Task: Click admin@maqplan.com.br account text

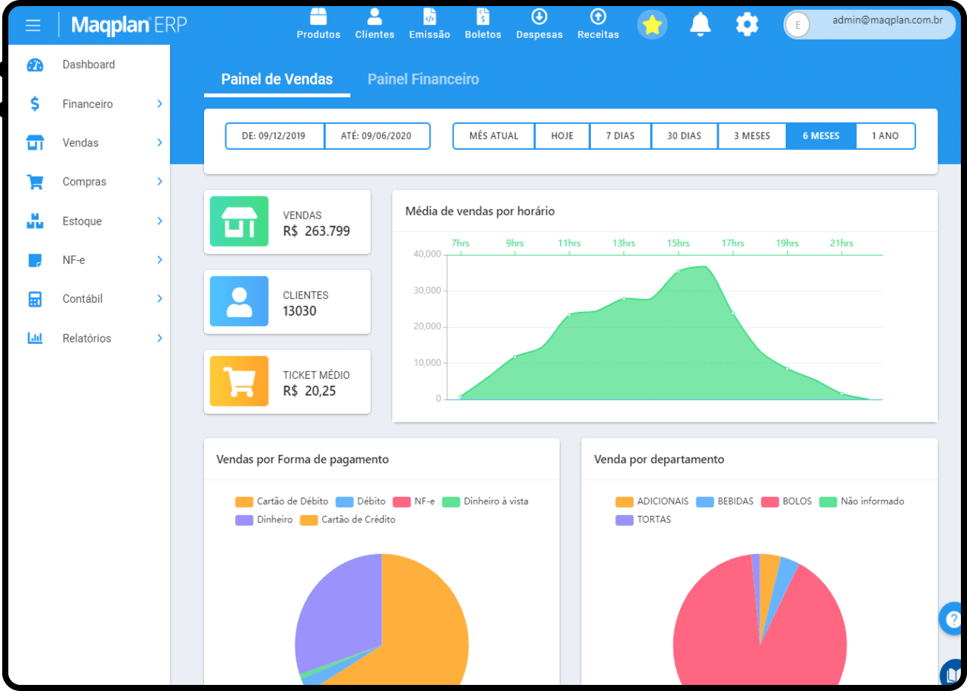Action: [888, 21]
